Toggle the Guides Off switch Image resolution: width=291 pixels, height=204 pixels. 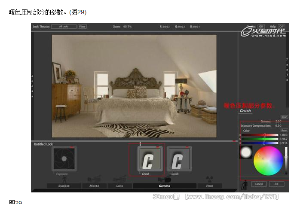(x=261, y=27)
